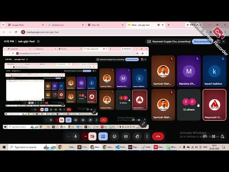Screen dimensions: 229x172
Task: Open chat with everyone icon
Action: point(205,136)
